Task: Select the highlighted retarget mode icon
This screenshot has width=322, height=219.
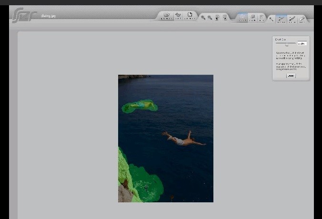Action: tap(242, 18)
